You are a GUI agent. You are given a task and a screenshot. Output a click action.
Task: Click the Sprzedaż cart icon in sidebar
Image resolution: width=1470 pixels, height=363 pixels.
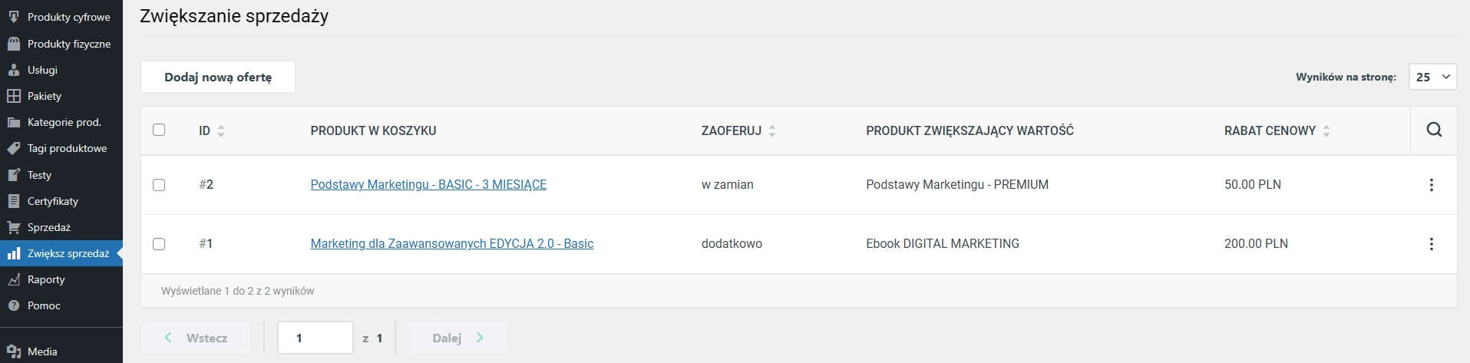click(13, 227)
